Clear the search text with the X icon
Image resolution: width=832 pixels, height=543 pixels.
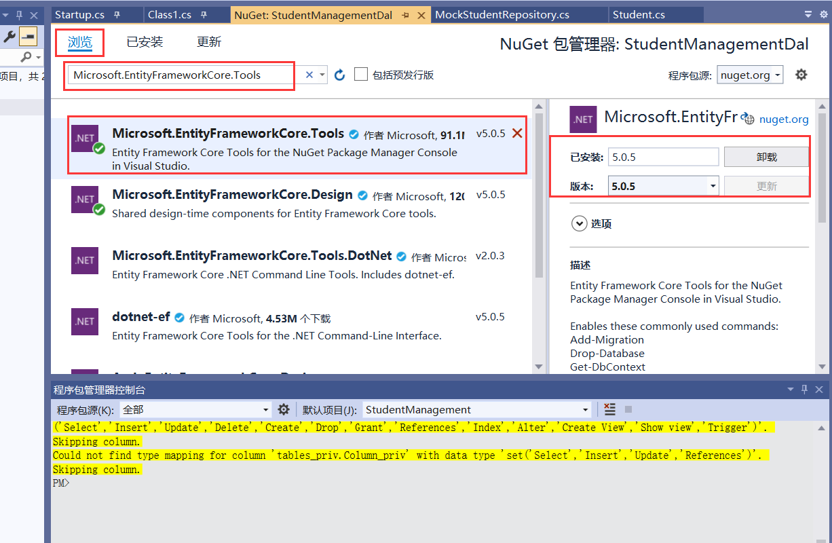(x=309, y=75)
